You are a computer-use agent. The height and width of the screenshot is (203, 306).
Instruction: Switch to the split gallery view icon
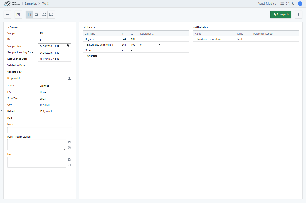point(51,14)
